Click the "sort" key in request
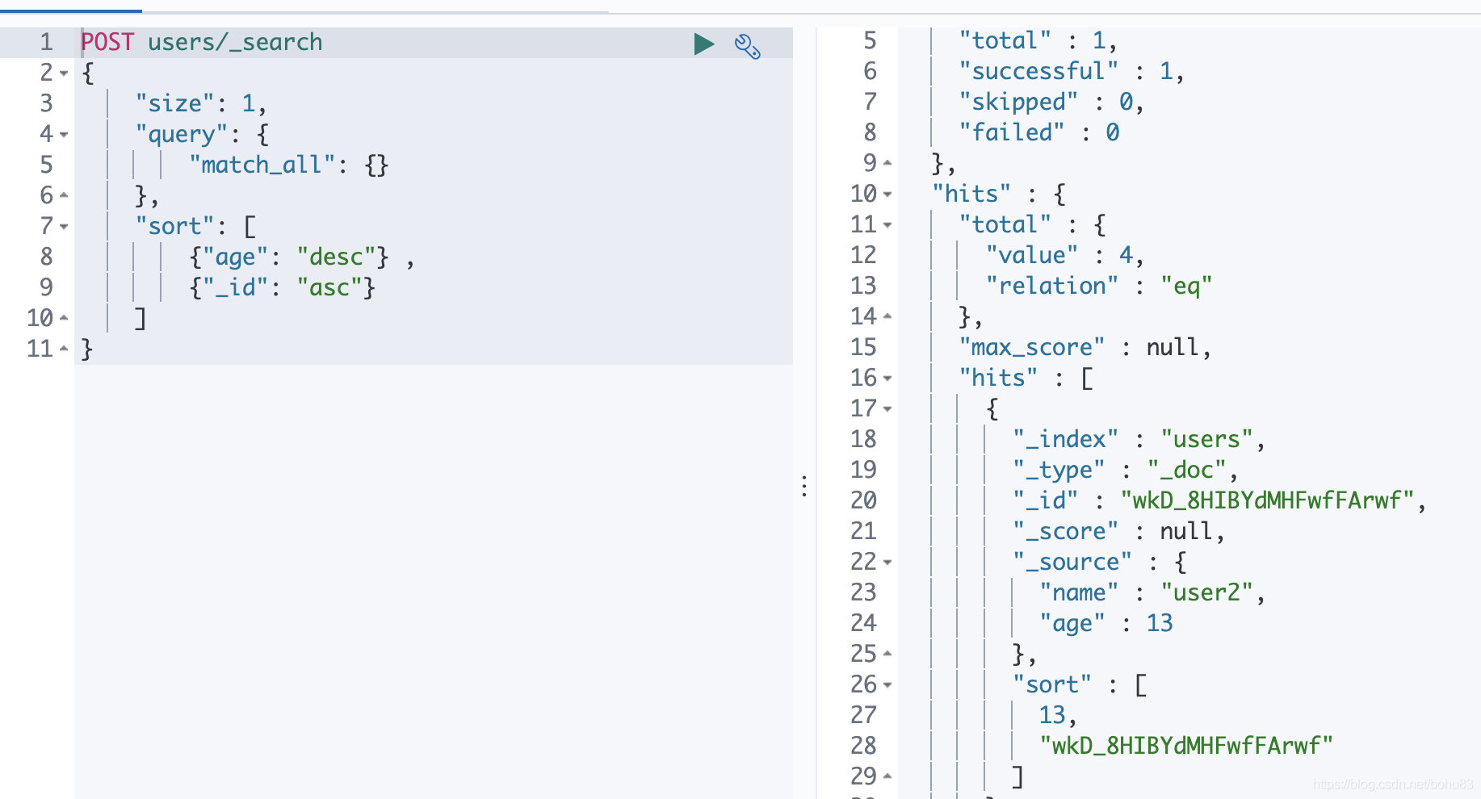This screenshot has height=799, width=1481. 174,226
